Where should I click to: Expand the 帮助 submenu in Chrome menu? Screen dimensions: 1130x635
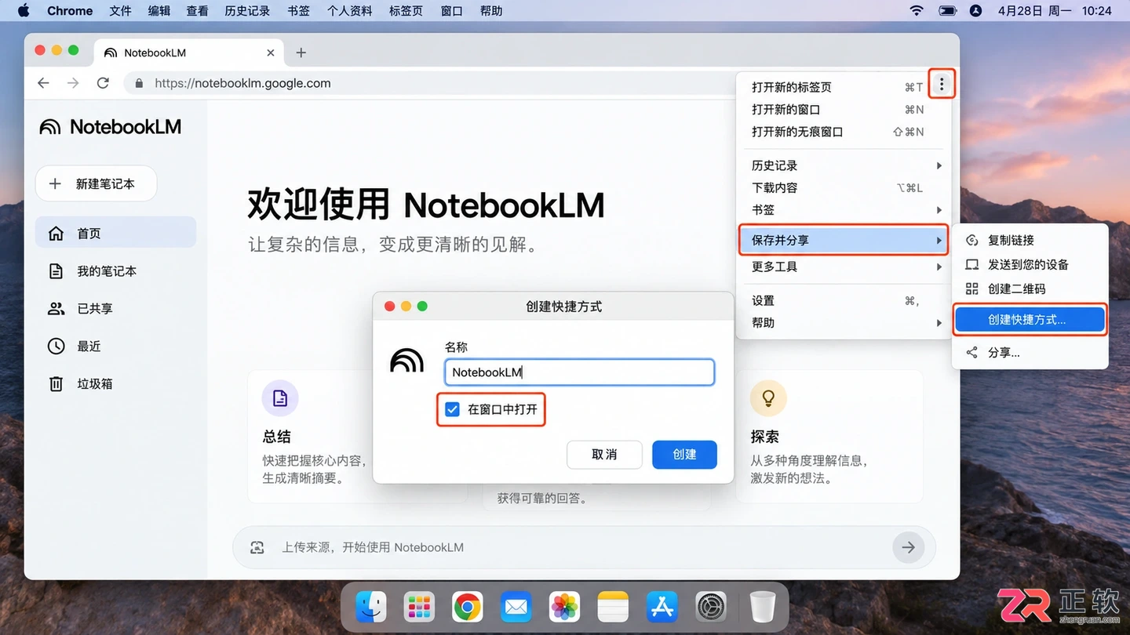[842, 322]
